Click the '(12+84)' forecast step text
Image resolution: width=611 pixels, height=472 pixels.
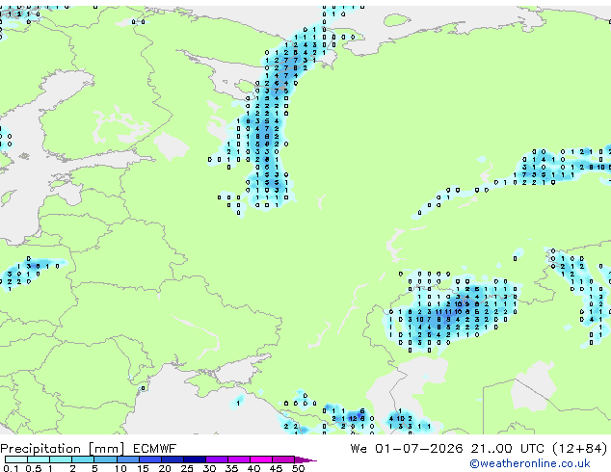pos(580,449)
